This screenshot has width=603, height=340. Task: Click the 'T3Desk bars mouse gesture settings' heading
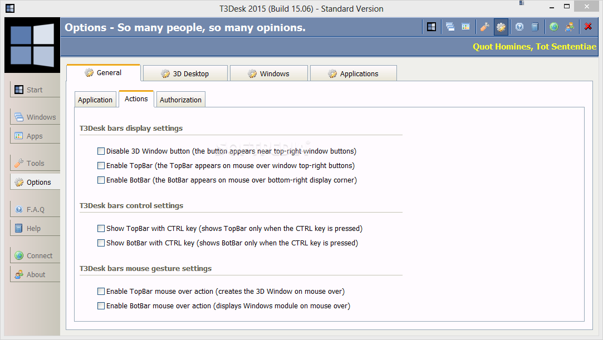tap(145, 269)
